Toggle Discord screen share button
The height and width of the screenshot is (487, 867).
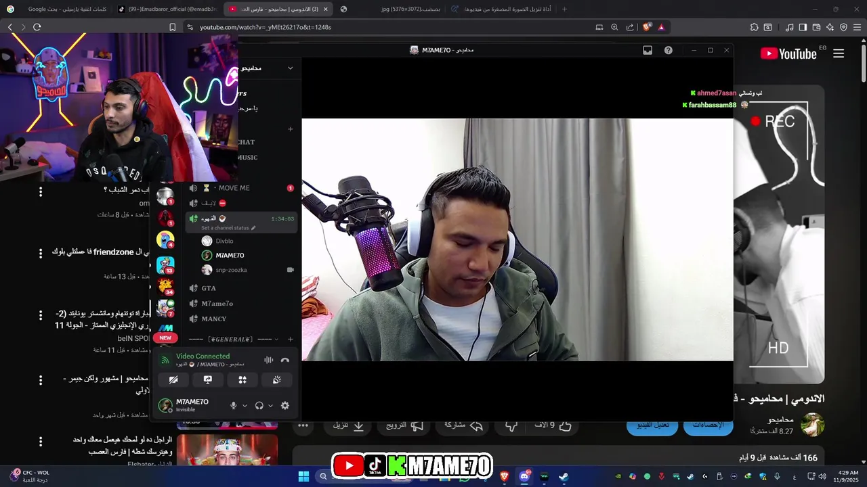(208, 380)
